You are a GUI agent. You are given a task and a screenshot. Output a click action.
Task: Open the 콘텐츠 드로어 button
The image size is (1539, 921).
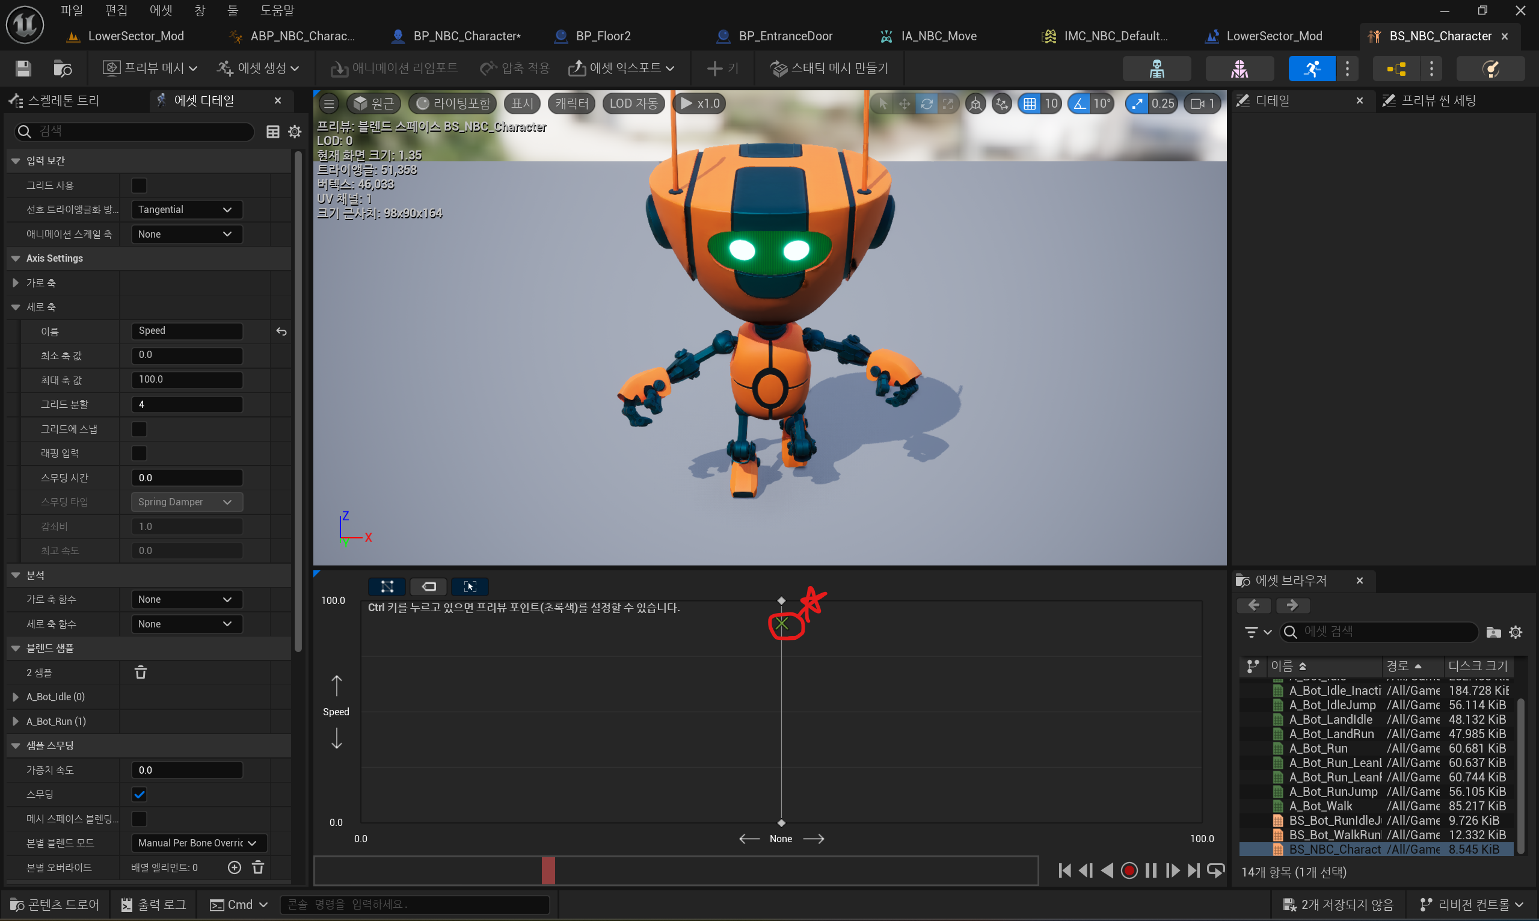tap(56, 905)
